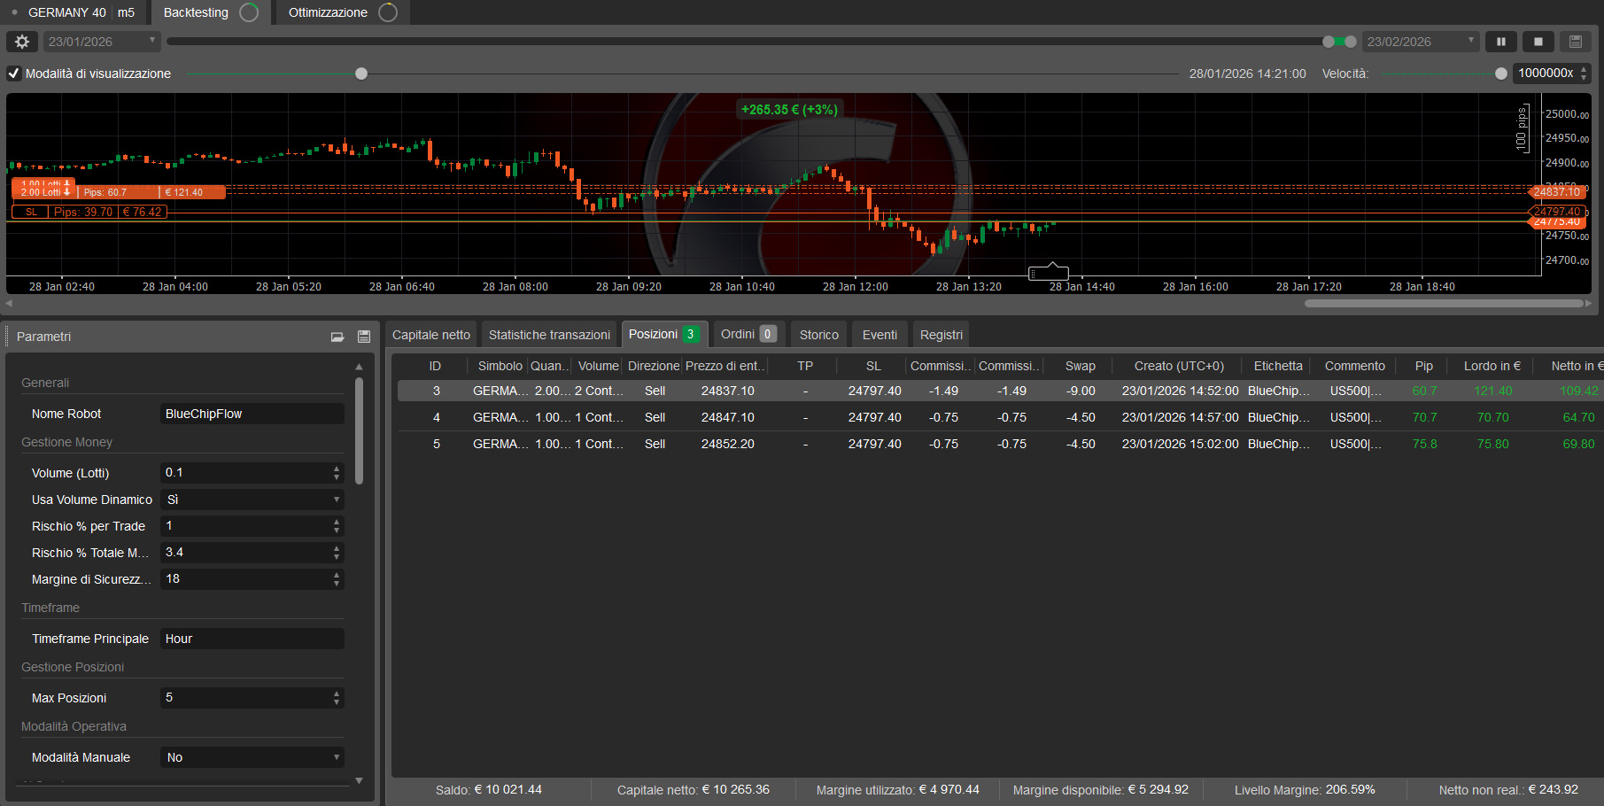1604x806 pixels.
Task: Open the backtesting settings gear icon
Action: (21, 41)
